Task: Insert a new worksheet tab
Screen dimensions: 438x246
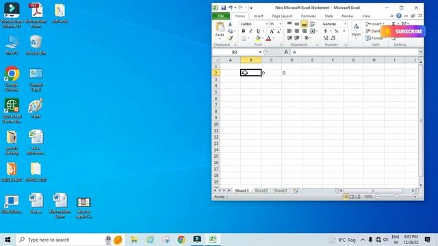Action: click(x=296, y=191)
